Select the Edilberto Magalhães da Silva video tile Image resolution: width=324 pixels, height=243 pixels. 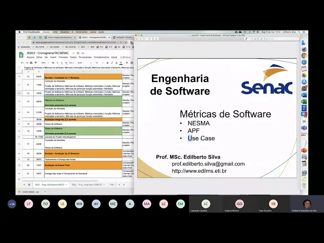click(307, 204)
